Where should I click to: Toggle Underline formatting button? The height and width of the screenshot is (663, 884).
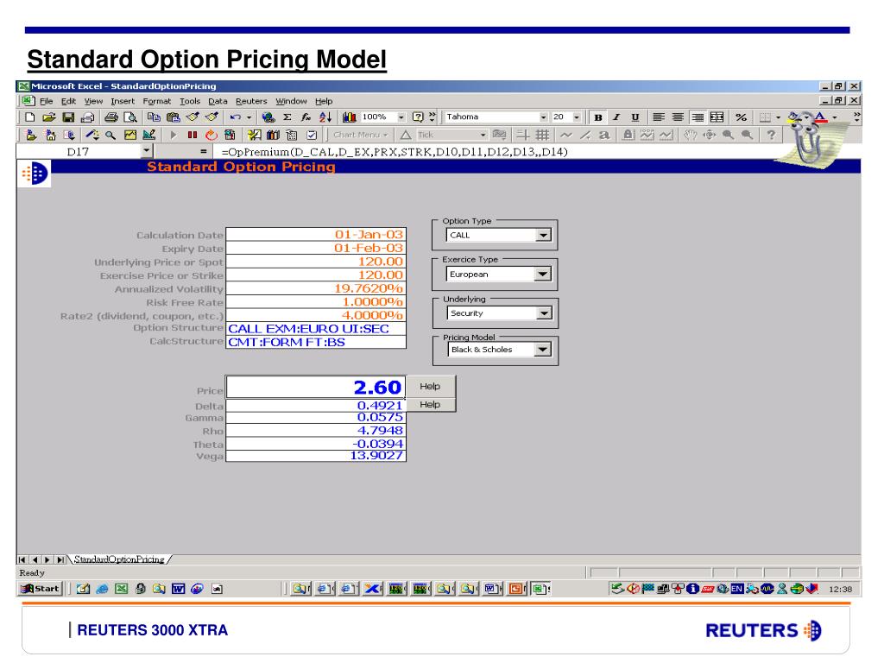click(x=635, y=117)
